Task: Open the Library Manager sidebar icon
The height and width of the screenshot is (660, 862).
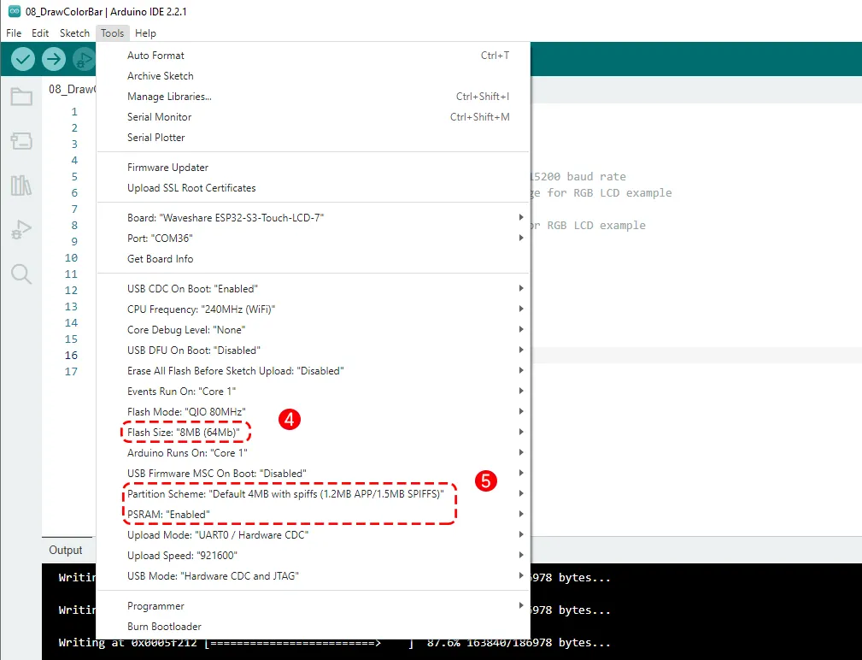Action: (x=21, y=186)
